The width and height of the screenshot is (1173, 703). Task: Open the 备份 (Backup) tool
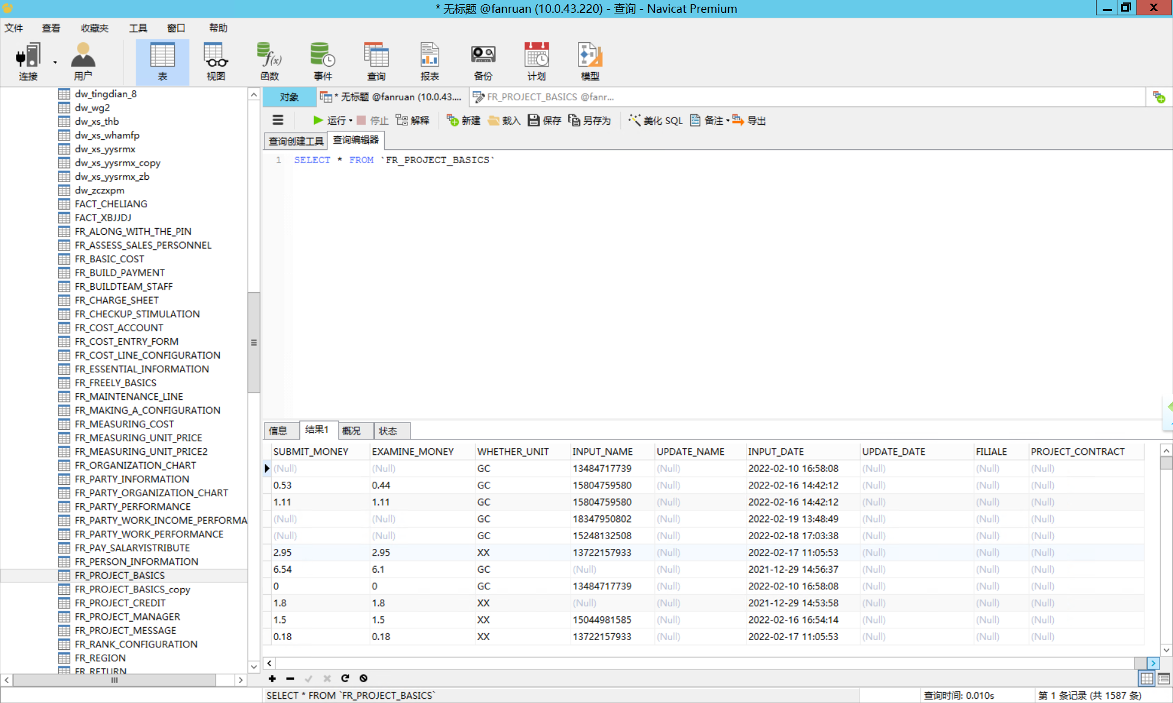coord(483,61)
